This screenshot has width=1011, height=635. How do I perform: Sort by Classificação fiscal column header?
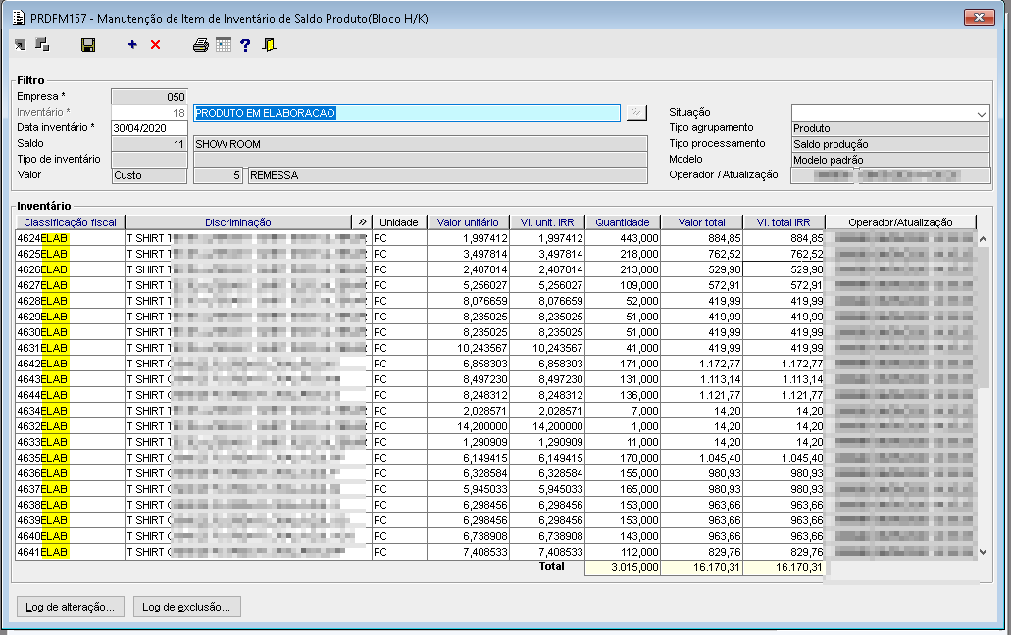point(71,222)
